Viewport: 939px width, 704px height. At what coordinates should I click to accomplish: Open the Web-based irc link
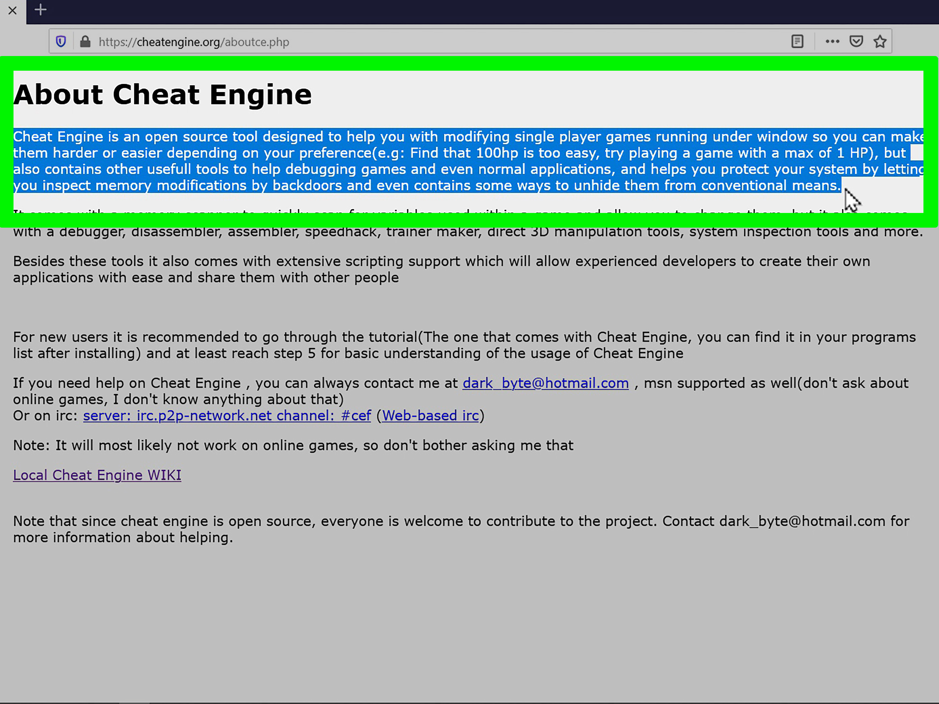pyautogui.click(x=430, y=416)
